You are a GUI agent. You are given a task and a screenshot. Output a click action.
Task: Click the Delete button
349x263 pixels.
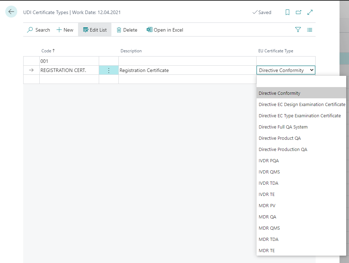127,30
